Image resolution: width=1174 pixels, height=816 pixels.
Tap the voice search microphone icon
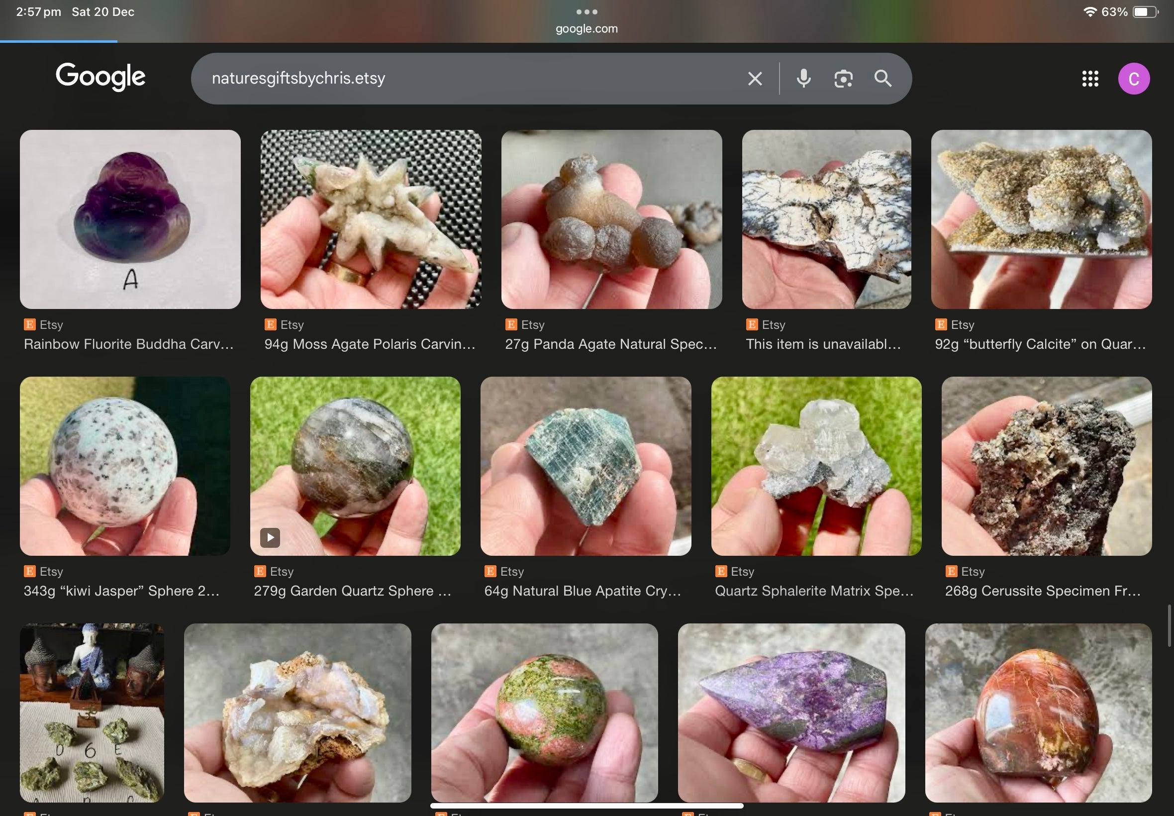(803, 79)
